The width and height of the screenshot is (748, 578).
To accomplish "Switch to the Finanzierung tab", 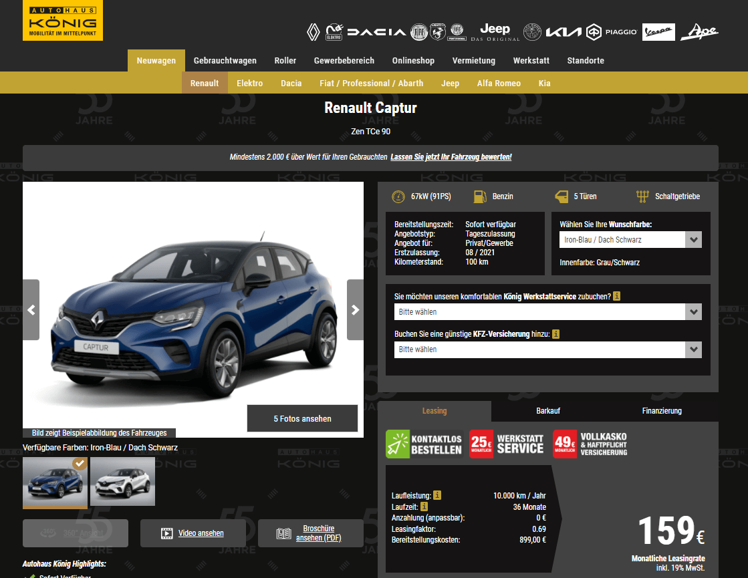I will [x=662, y=411].
